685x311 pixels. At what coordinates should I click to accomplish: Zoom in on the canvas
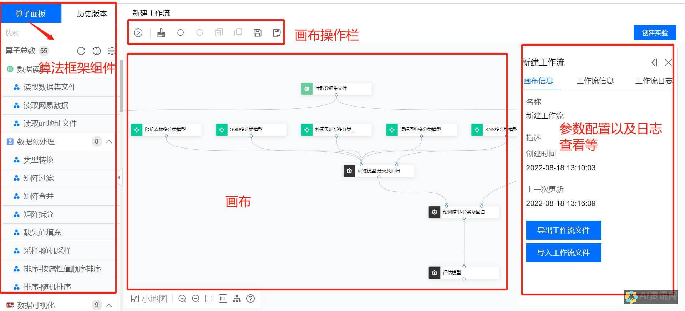[x=182, y=299]
